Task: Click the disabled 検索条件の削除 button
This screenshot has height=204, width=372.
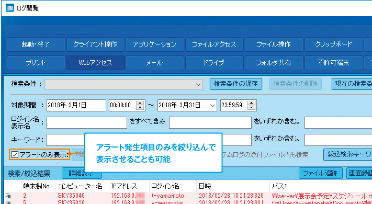Action: click(x=296, y=84)
